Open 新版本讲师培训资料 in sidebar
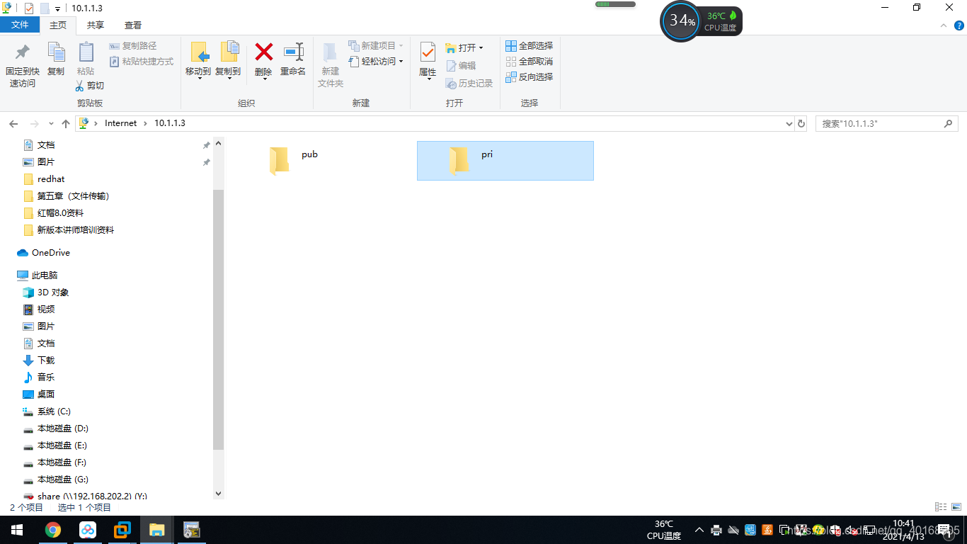The width and height of the screenshot is (967, 544). click(x=69, y=230)
